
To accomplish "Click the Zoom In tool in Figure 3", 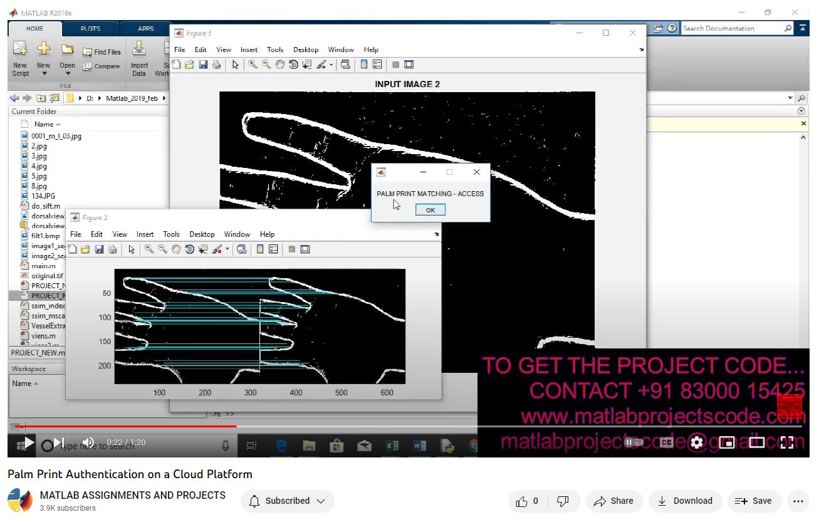I will [253, 65].
